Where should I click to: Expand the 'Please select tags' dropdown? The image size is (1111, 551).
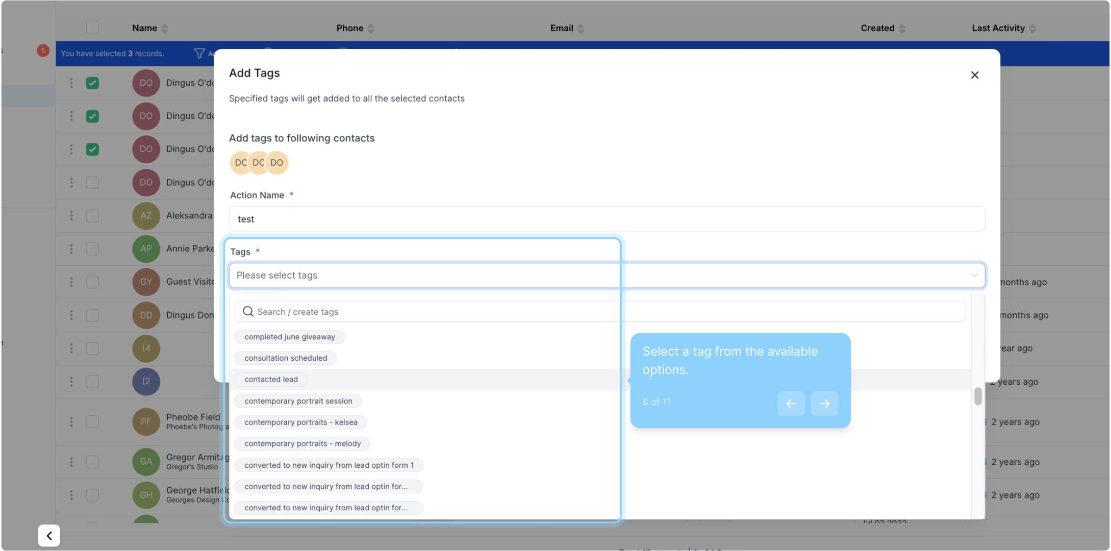click(607, 275)
